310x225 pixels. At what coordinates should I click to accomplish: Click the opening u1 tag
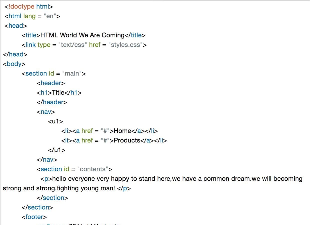tap(55, 121)
